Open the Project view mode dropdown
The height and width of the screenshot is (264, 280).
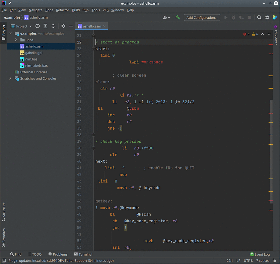(x=29, y=26)
